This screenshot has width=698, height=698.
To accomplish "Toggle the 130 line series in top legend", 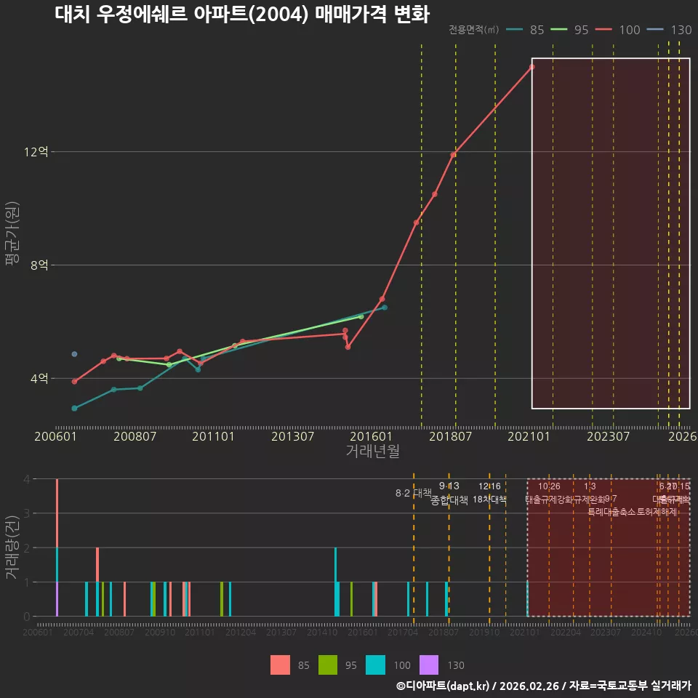I will 670,30.
